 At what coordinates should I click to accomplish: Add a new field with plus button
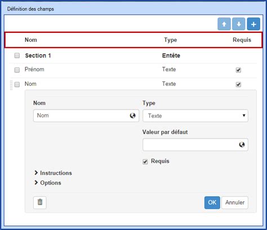[253, 24]
